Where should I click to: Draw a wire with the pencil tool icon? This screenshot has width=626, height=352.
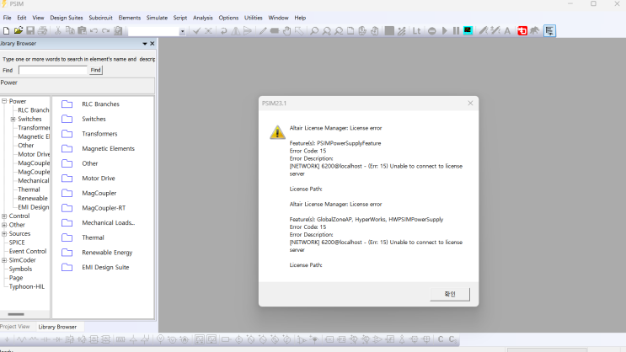tap(262, 30)
